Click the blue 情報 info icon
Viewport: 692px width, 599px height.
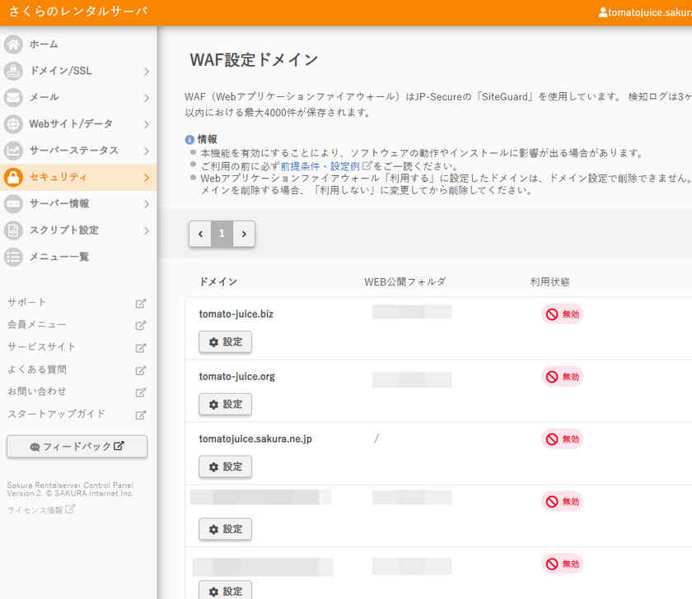(189, 140)
